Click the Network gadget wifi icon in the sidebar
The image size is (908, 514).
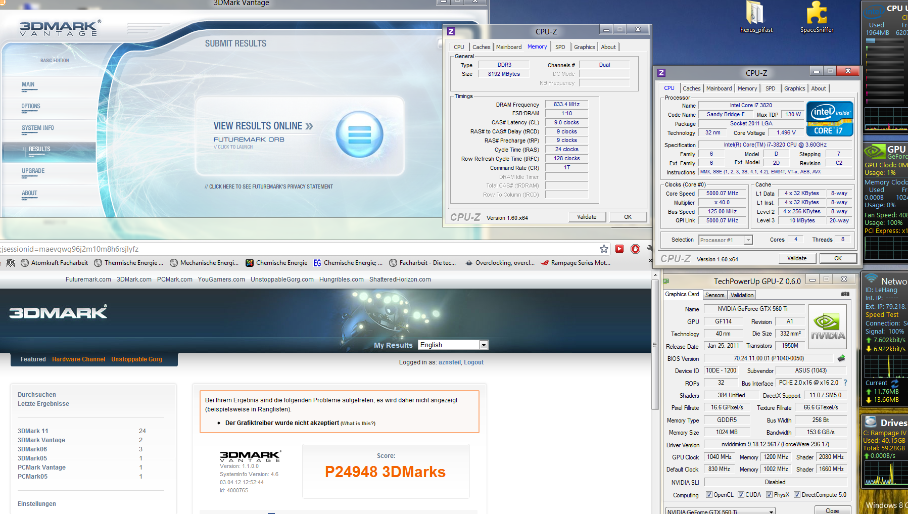coord(871,278)
